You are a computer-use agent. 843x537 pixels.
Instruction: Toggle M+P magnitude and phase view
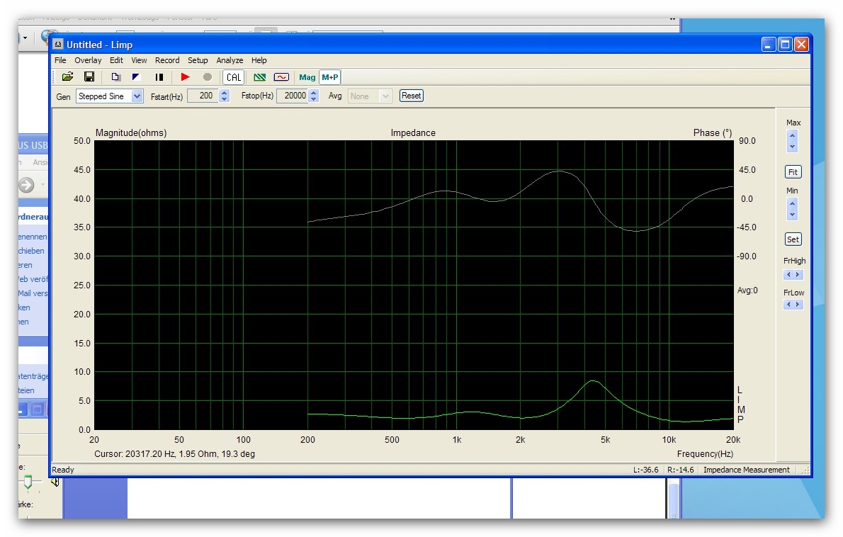pyautogui.click(x=329, y=77)
